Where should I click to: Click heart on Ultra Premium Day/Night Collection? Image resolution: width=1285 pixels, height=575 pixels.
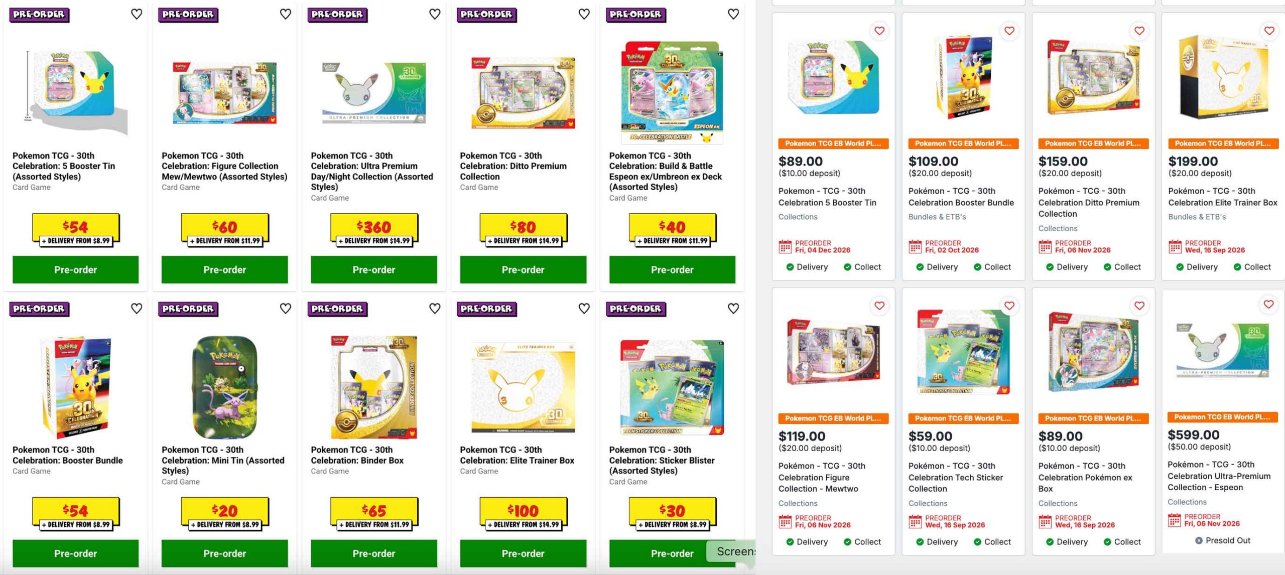pos(435,14)
